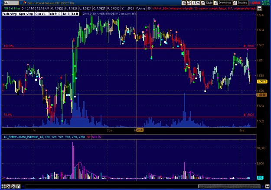Click the zoom out magnifier icon
The height and width of the screenshot is (190, 271).
pos(13,187)
